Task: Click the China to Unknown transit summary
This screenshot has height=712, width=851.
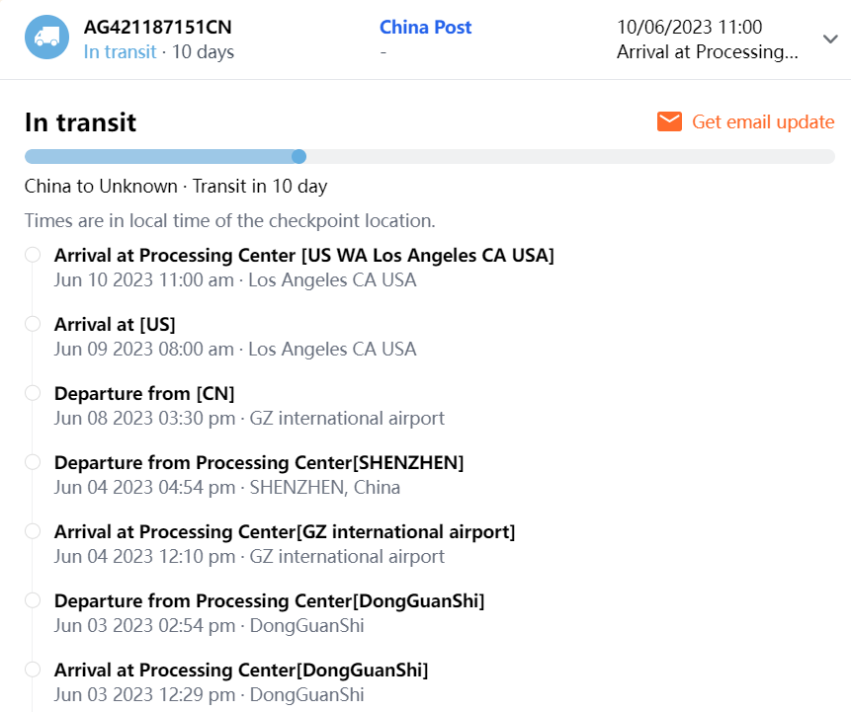Action: [x=175, y=186]
